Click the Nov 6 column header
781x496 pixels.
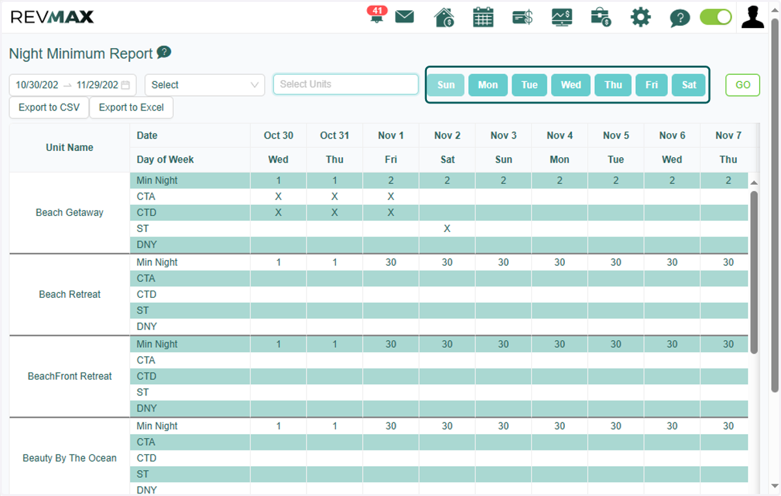click(x=672, y=135)
